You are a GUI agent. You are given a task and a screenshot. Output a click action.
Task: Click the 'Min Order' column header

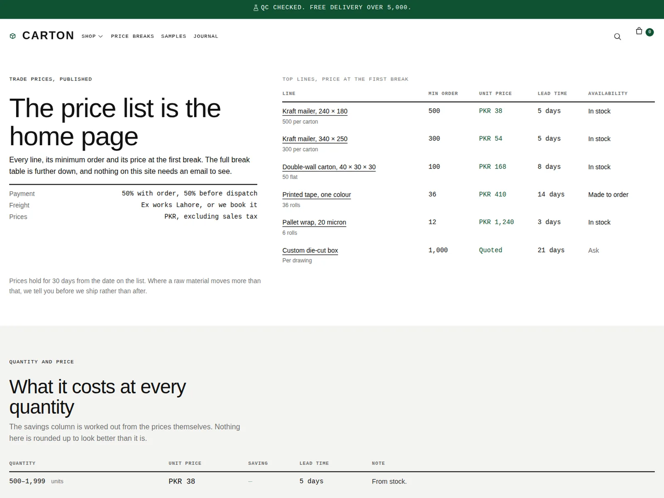coord(443,93)
